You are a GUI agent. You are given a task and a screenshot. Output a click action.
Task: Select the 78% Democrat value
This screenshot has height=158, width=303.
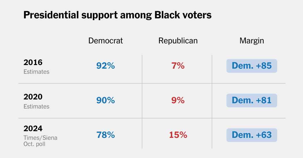point(106,135)
